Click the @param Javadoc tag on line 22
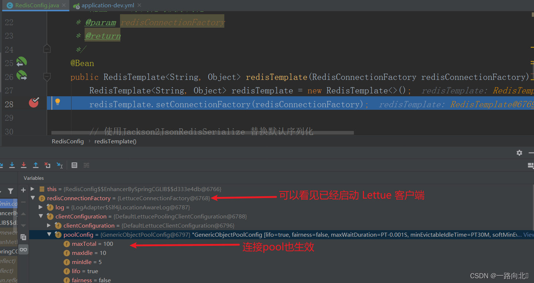Screen dimensions: 534x283 [100, 22]
